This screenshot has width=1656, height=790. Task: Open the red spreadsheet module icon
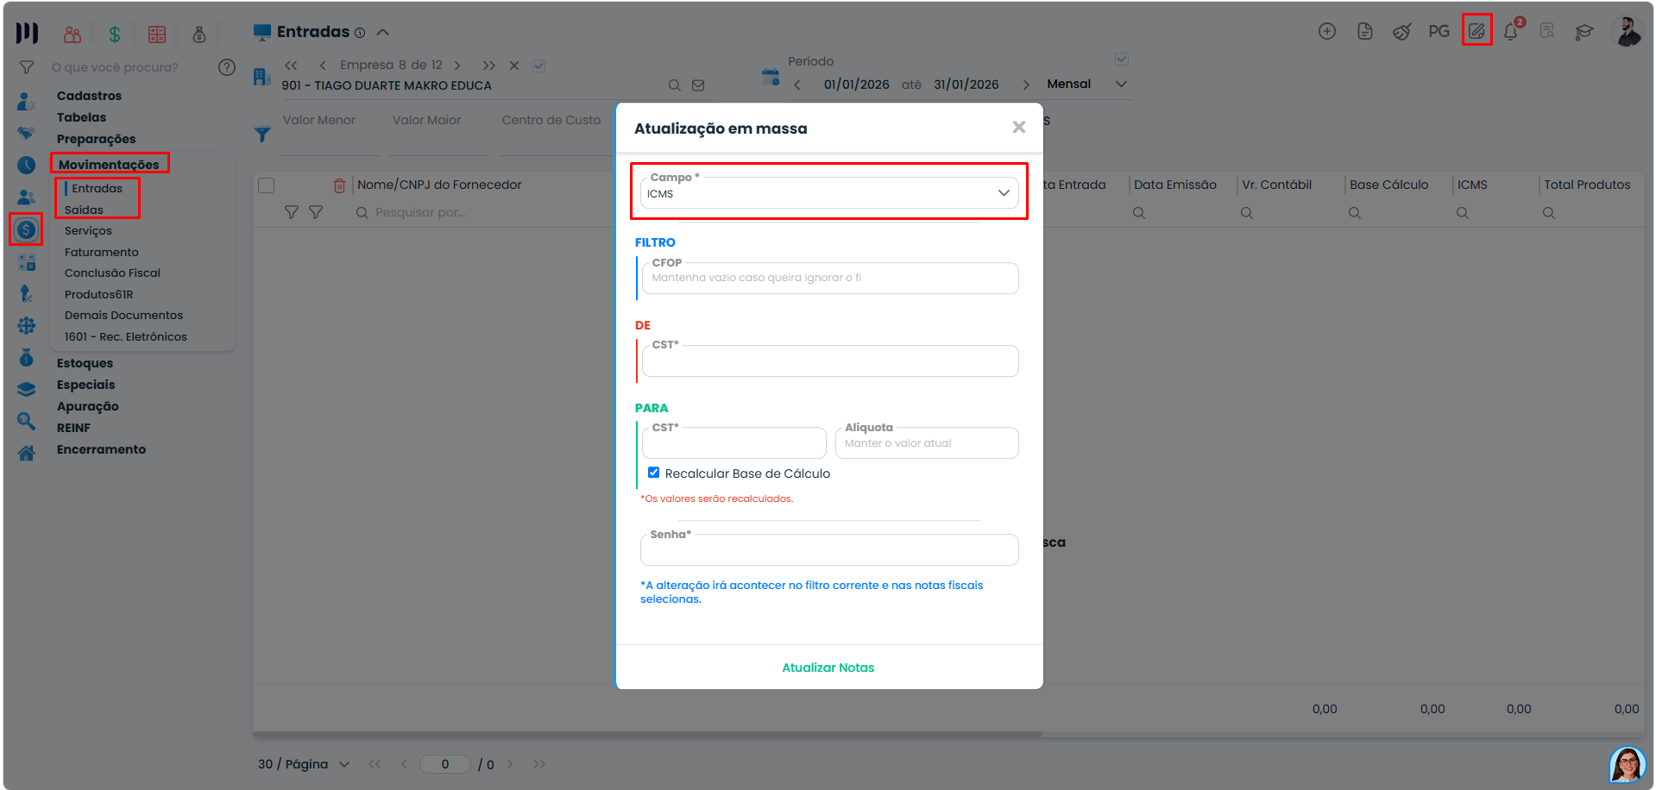[x=157, y=34]
